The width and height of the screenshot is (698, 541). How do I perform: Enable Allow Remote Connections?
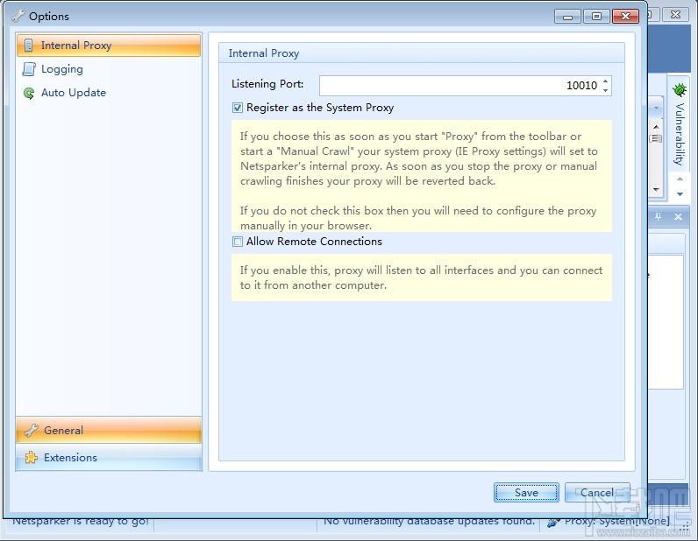coord(238,242)
